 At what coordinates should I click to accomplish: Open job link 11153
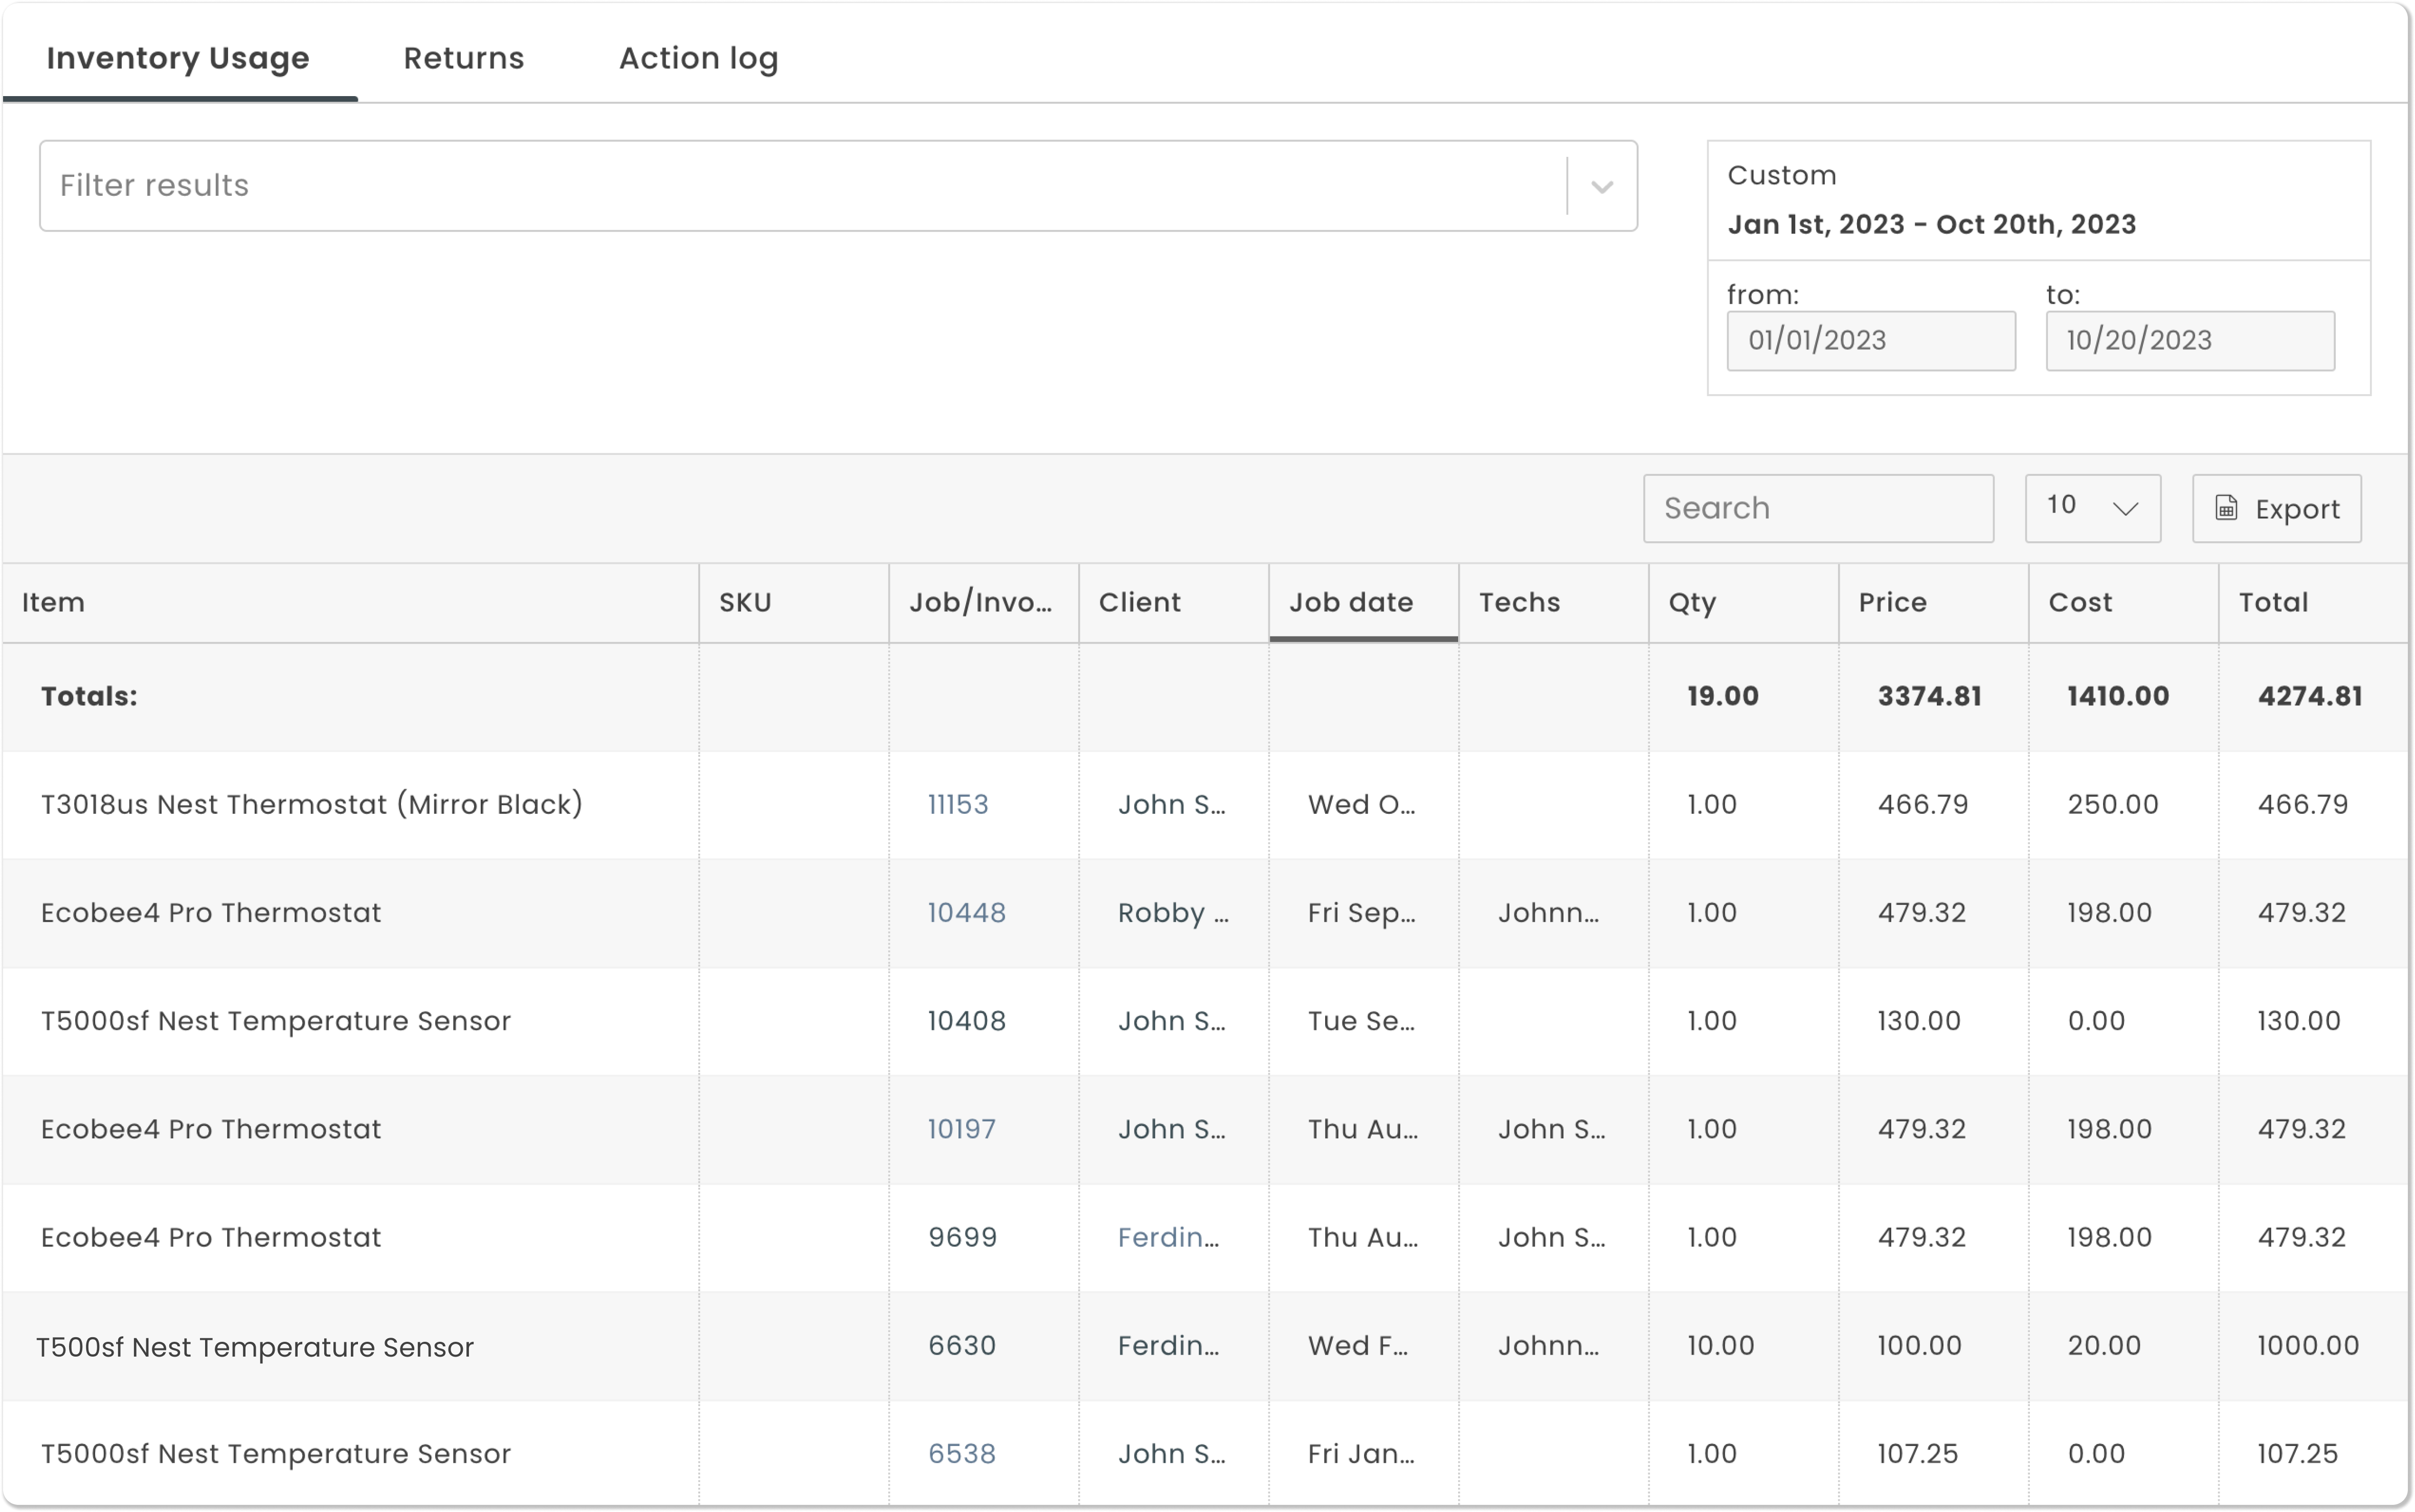(x=957, y=805)
